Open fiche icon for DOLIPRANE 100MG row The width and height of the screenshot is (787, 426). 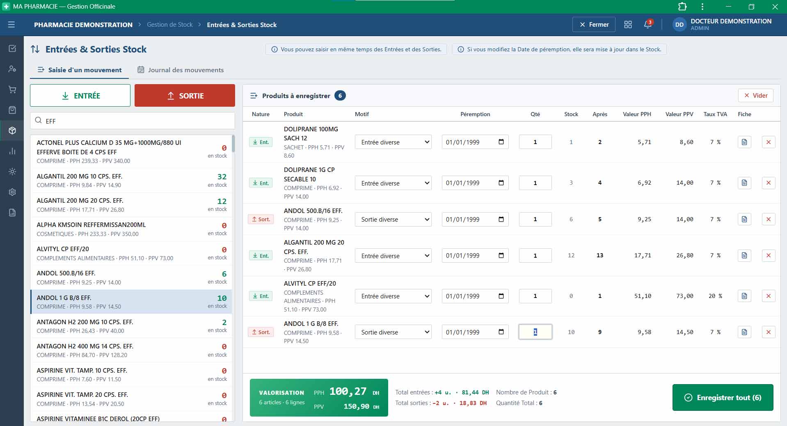point(744,142)
